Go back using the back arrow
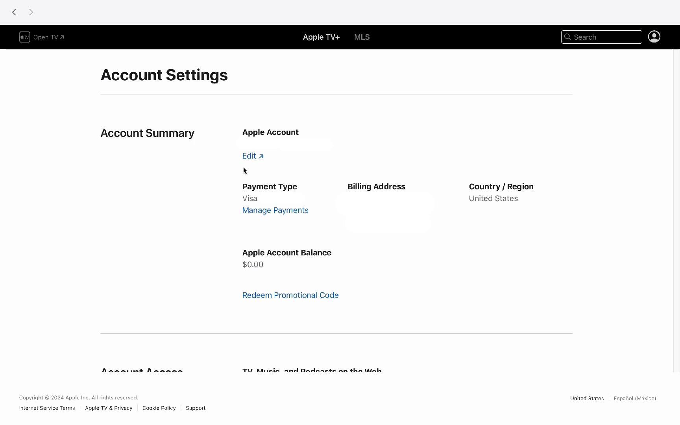680x425 pixels. point(14,12)
